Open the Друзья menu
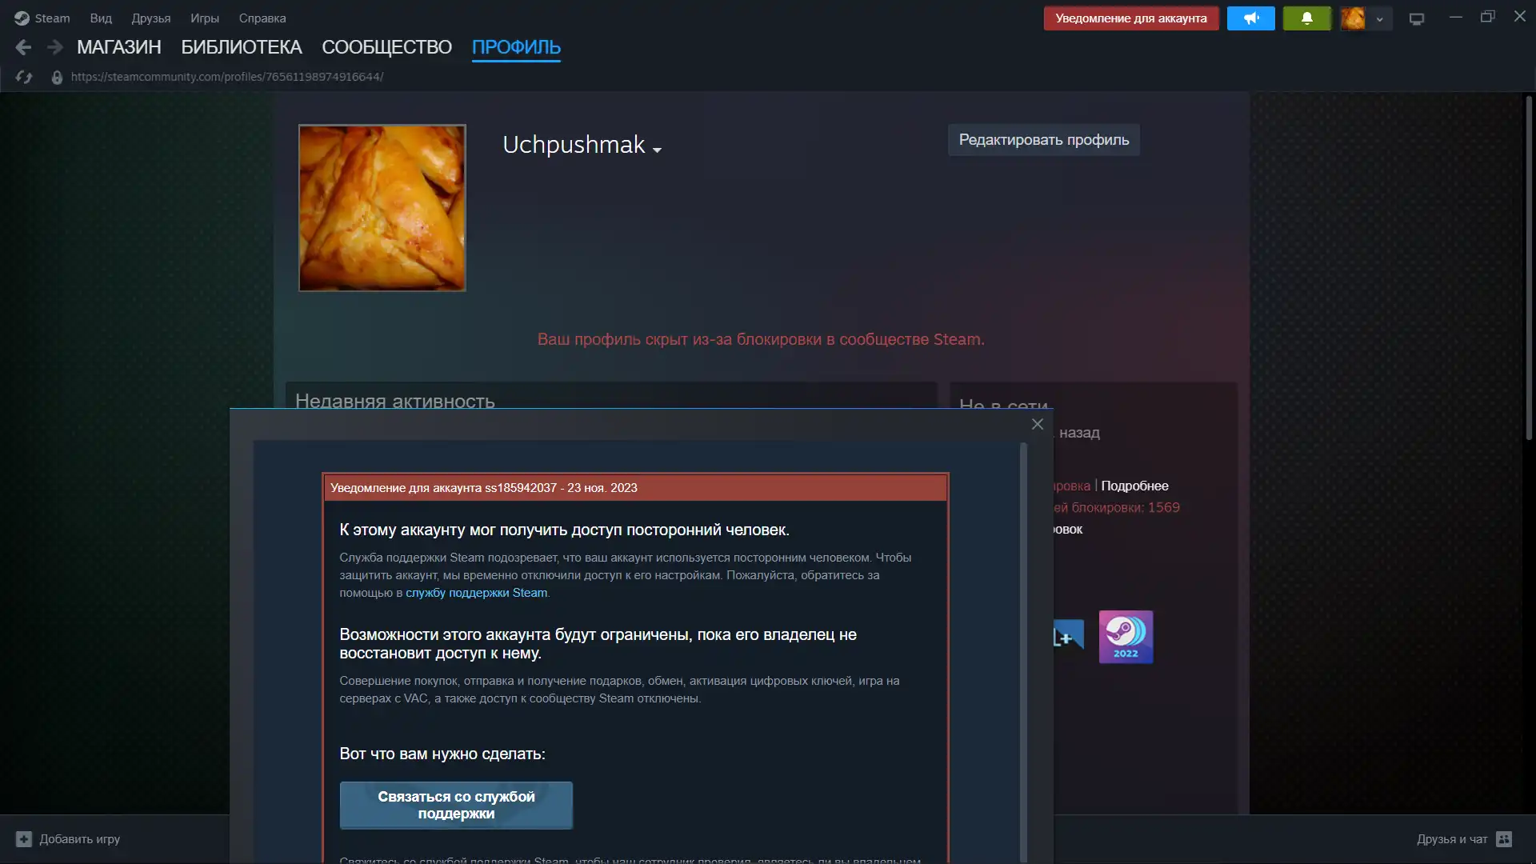Viewport: 1536px width, 864px height. tap(151, 18)
